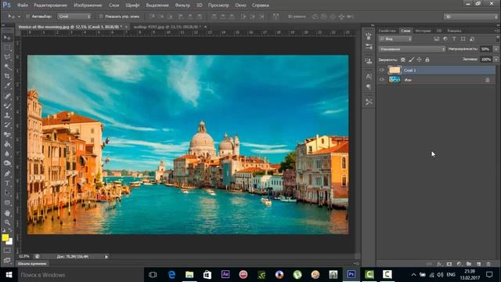Open the Редактирование menu
The width and height of the screenshot is (501, 282).
(50, 5)
